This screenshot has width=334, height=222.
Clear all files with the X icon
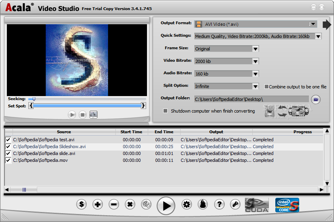pyautogui.click(x=130, y=204)
